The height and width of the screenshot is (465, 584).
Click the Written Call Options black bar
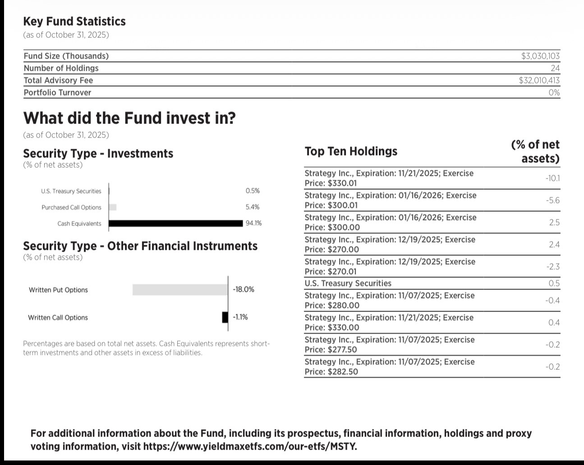coord(225,318)
